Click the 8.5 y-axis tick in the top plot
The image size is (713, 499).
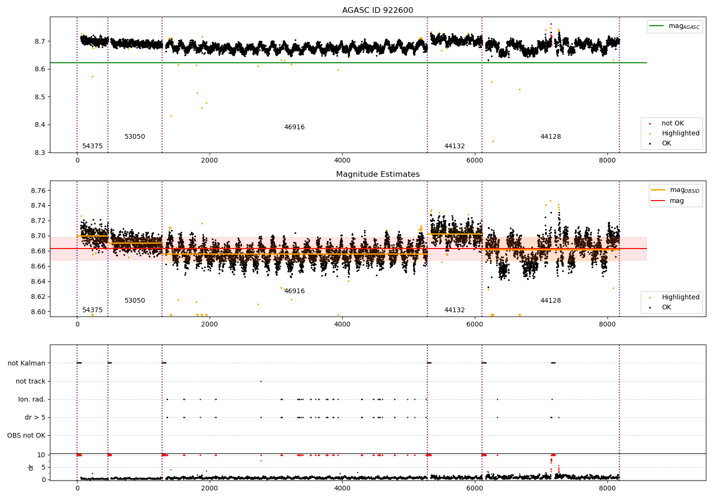(41, 97)
